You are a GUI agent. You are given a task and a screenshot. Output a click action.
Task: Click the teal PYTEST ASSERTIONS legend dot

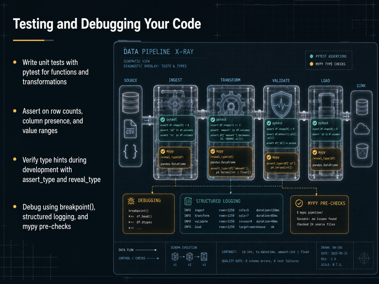tap(311, 56)
